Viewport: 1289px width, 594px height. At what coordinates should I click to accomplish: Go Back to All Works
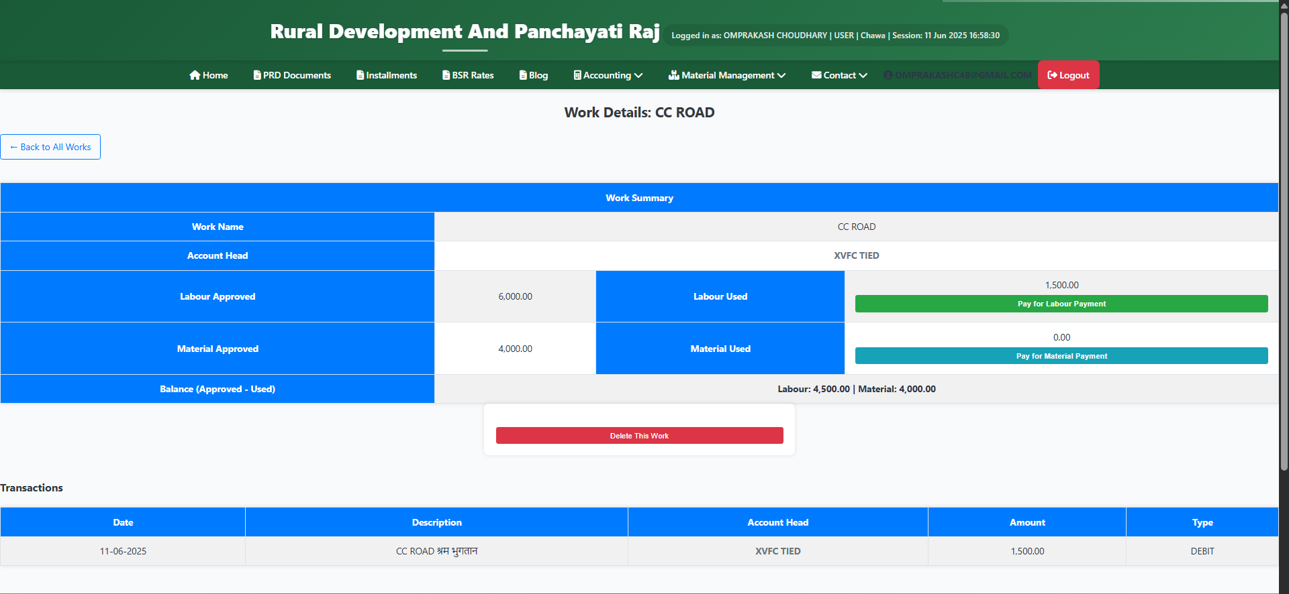50,147
